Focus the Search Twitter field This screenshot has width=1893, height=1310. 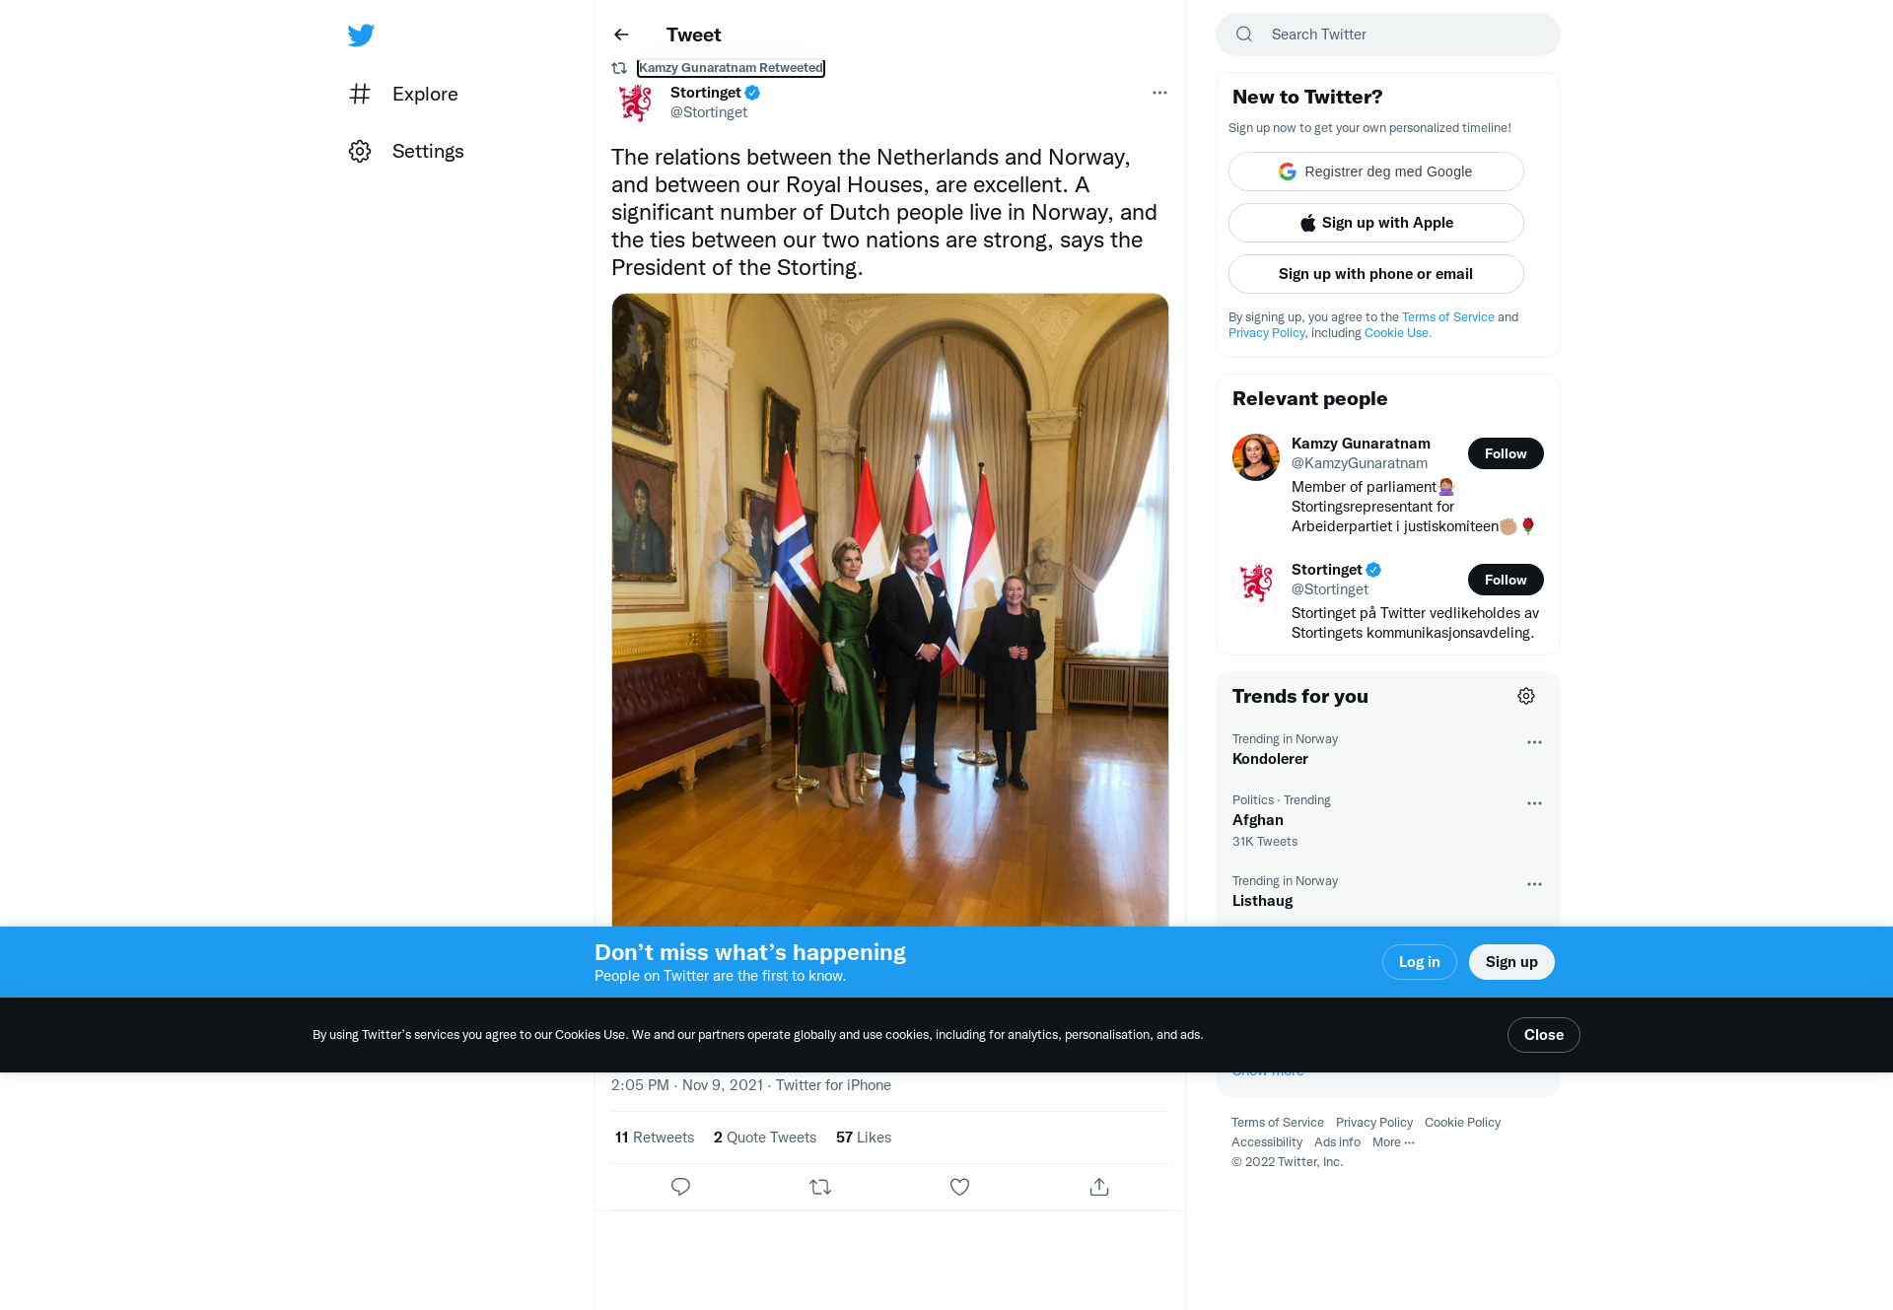click(1388, 34)
